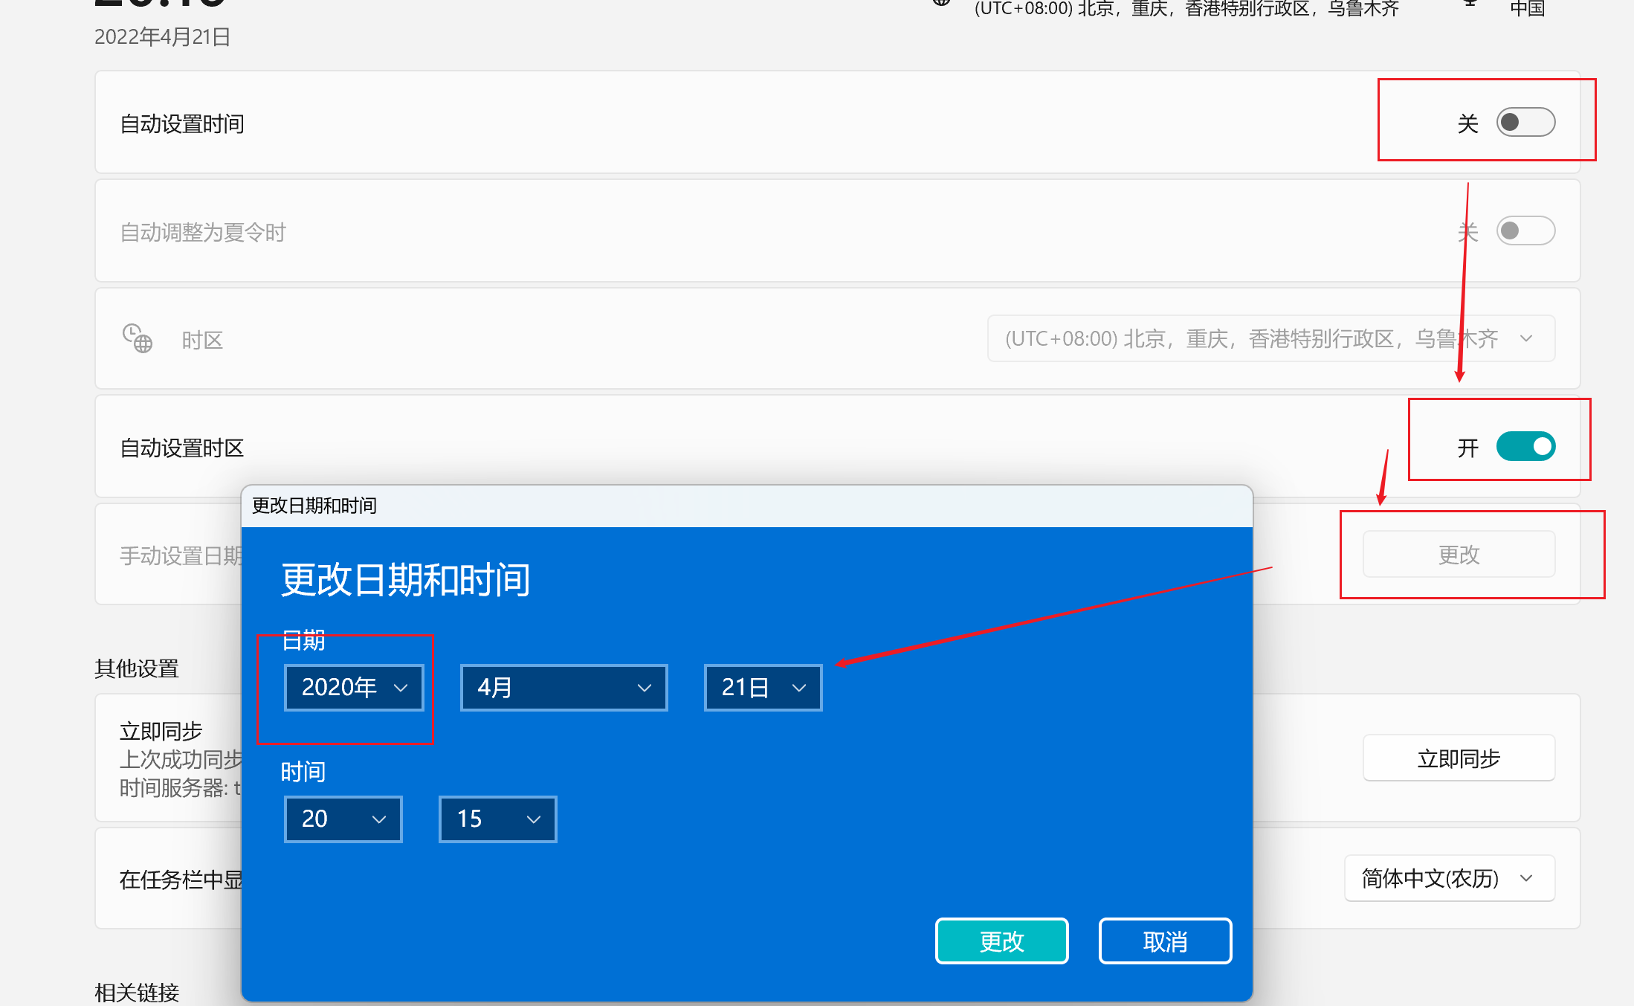Viewport: 1634px width, 1006px height.
Task: Click the 立即同步 sync button
Action: pos(1458,758)
